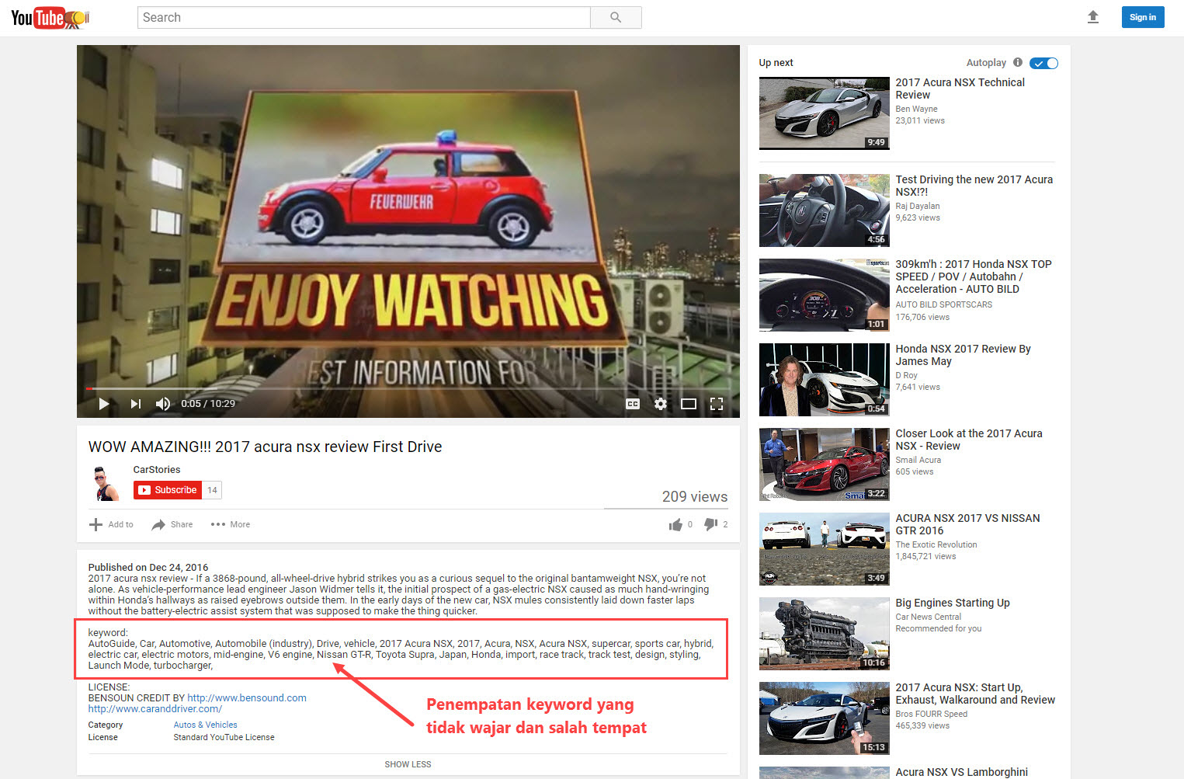The width and height of the screenshot is (1184, 779).
Task: Open Big Engines Starting Up thumbnail
Action: (x=825, y=634)
